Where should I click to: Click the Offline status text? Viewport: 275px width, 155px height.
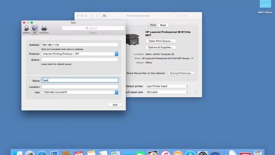(149, 62)
